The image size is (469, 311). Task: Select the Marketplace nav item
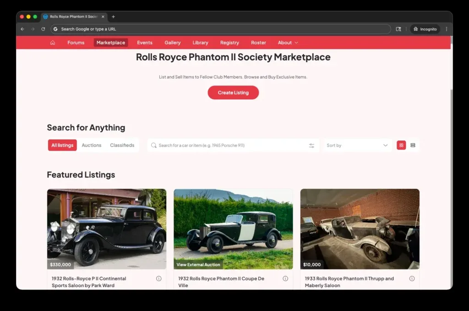[x=111, y=43]
